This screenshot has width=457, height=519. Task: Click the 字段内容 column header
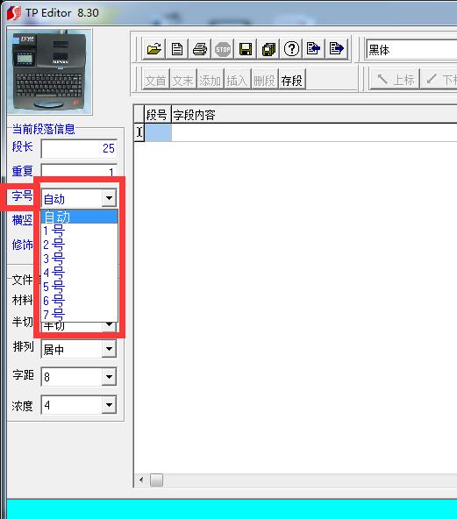pos(314,115)
